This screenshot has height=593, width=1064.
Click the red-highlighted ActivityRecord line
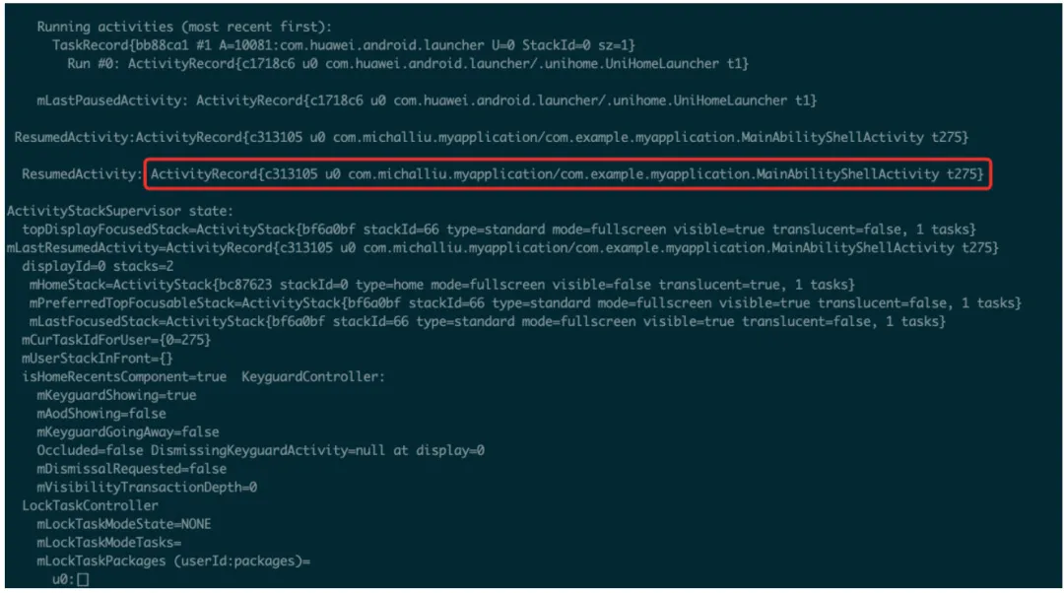click(x=567, y=174)
